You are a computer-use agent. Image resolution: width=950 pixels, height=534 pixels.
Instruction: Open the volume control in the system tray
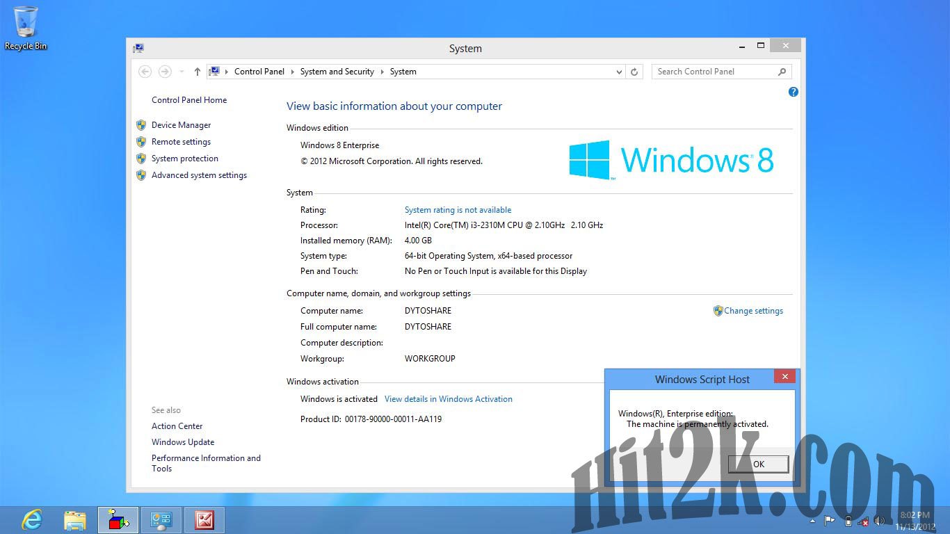point(879,520)
